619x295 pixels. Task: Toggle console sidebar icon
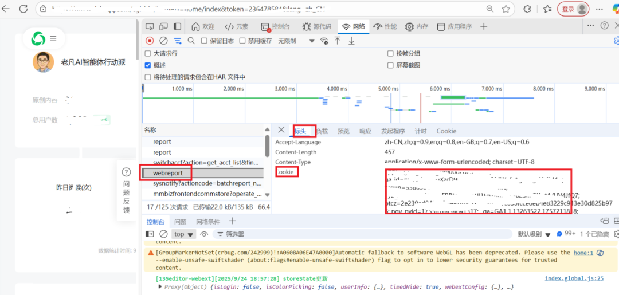(150, 234)
